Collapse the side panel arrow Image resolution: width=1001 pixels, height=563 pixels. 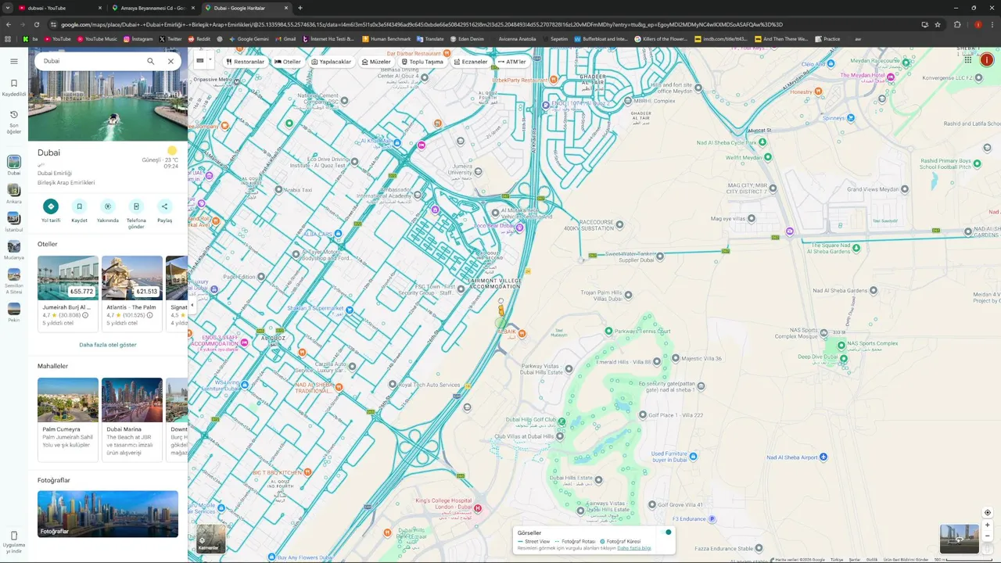coord(192,305)
